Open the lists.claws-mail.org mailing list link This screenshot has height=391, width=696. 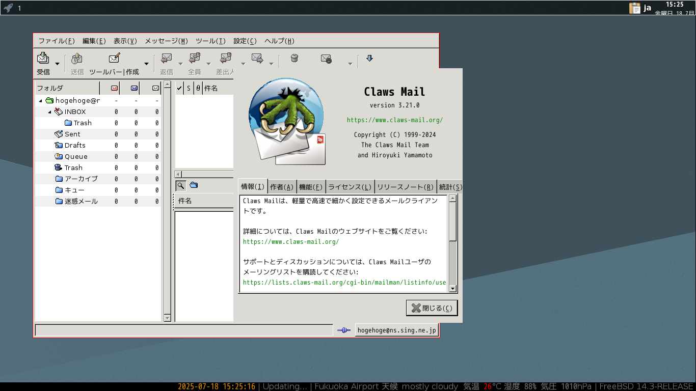point(344,283)
